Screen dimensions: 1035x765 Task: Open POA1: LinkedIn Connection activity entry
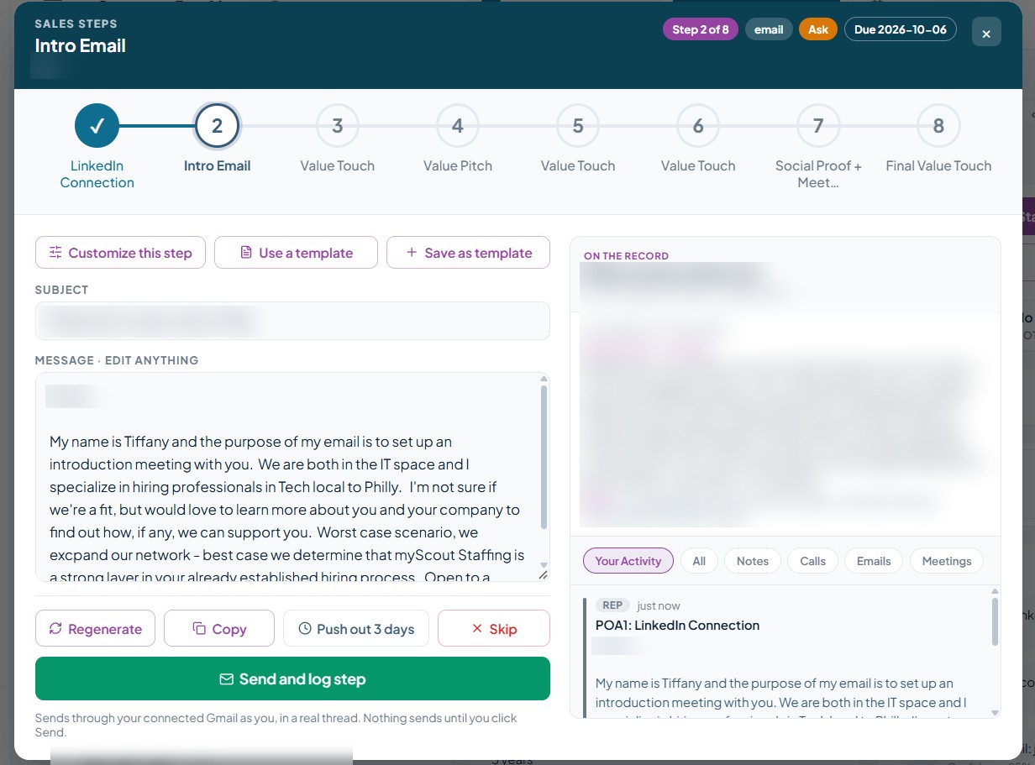(677, 626)
